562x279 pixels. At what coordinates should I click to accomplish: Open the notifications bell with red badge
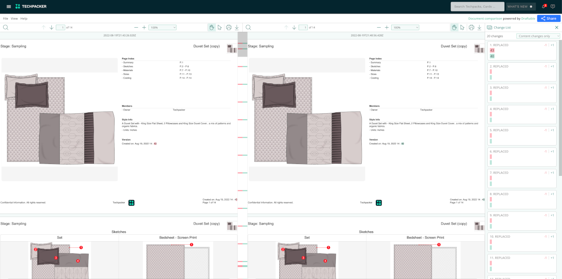pyautogui.click(x=544, y=7)
